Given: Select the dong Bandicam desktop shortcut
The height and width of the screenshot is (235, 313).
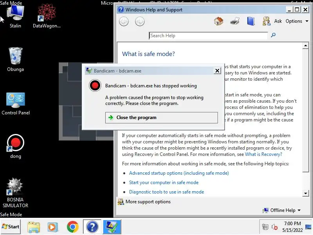Looking at the screenshot, I should (16, 146).
